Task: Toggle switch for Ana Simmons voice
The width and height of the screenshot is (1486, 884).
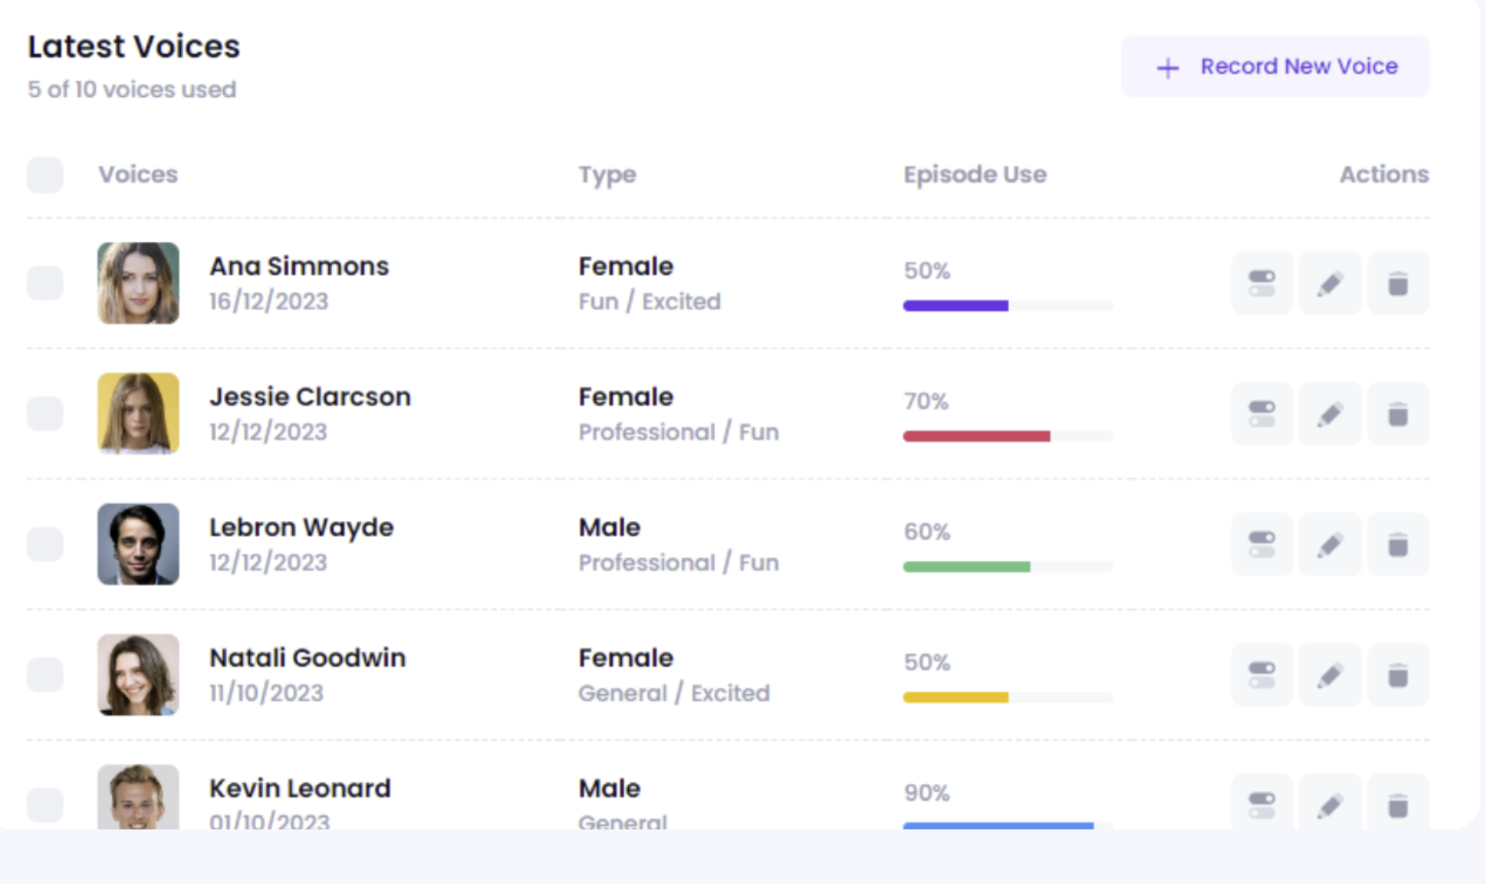Action: 1261,283
